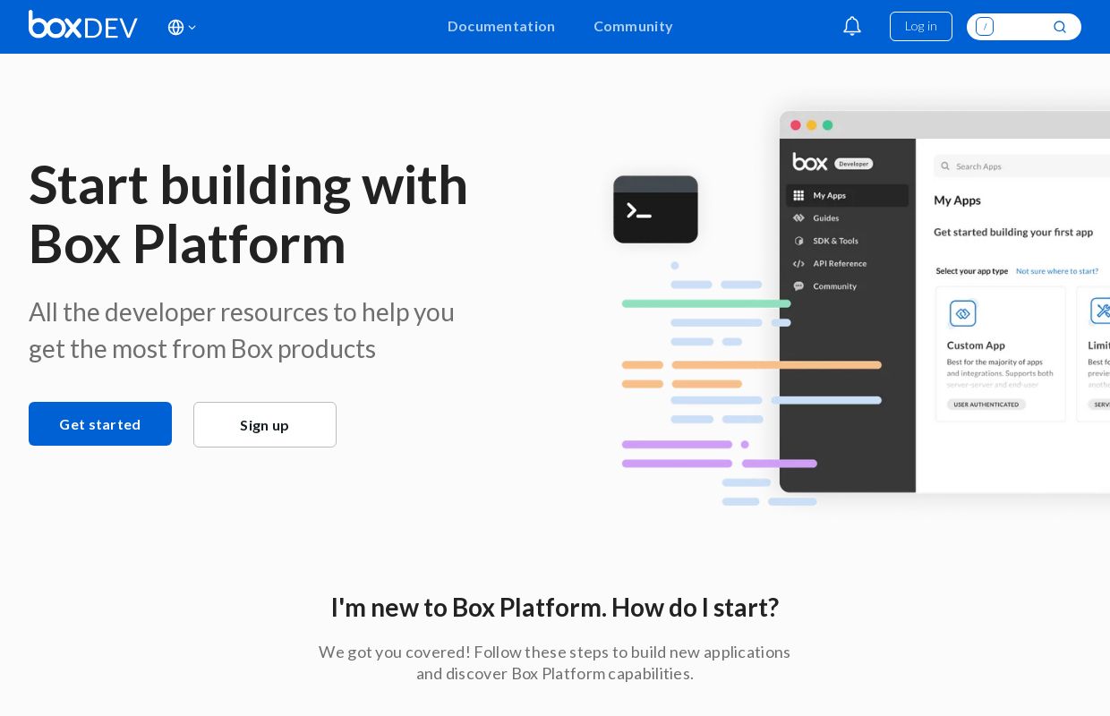
Task: Open the notifications bell
Action: point(852,26)
